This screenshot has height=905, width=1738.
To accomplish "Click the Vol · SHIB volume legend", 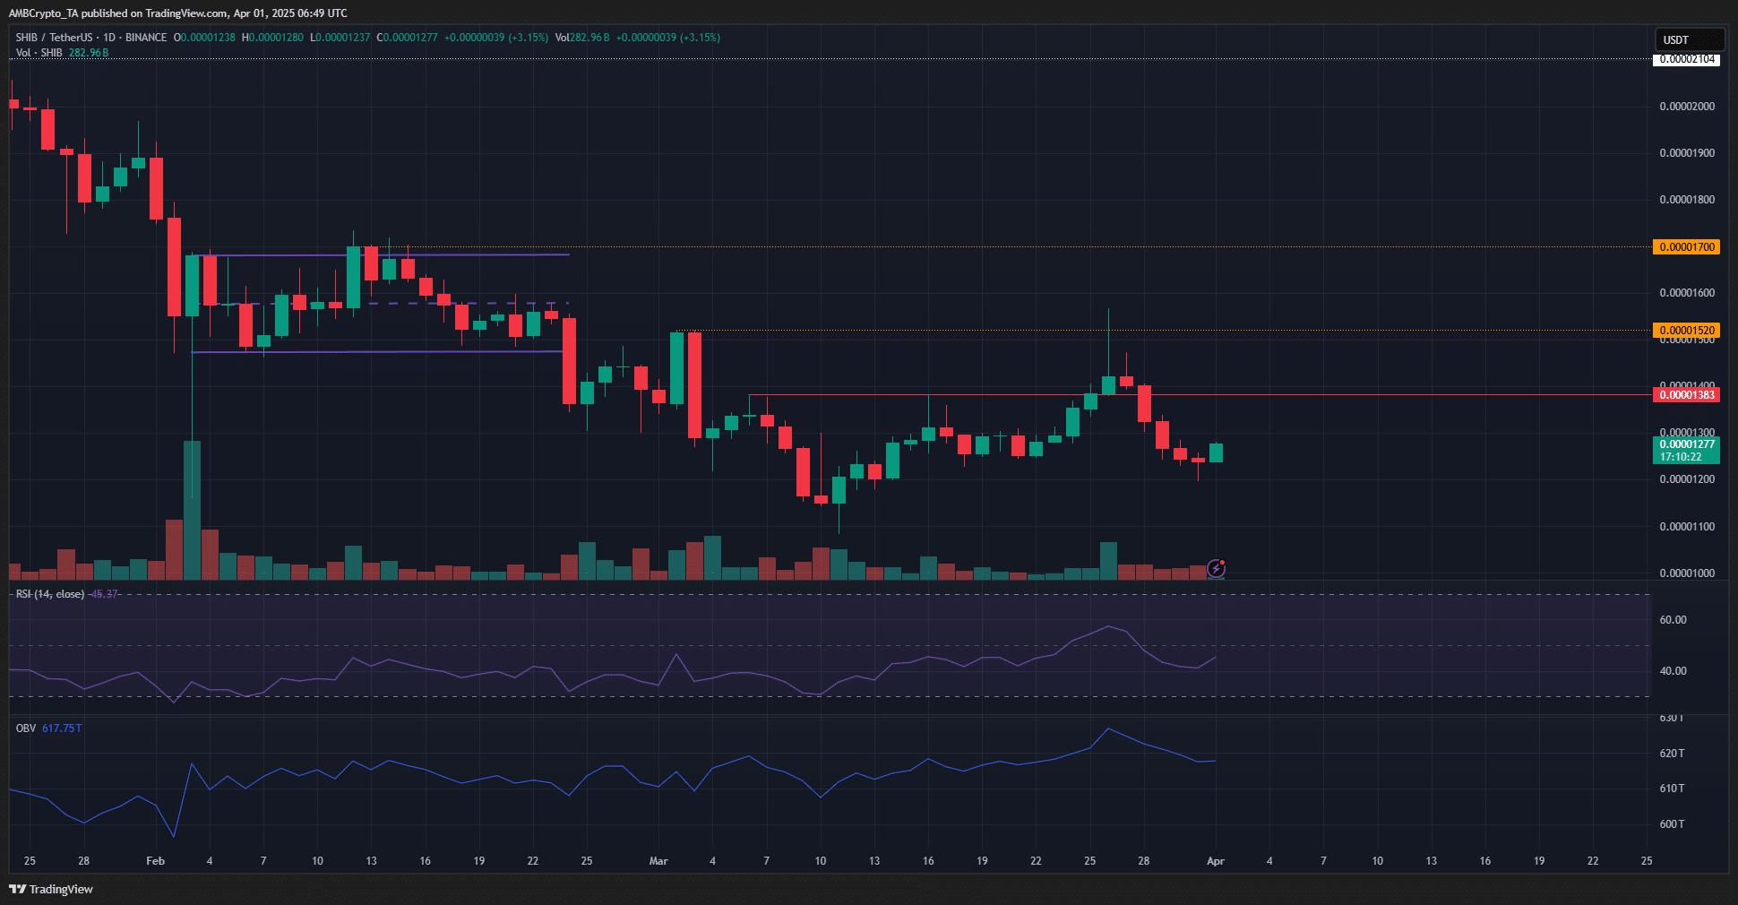I will tap(39, 53).
